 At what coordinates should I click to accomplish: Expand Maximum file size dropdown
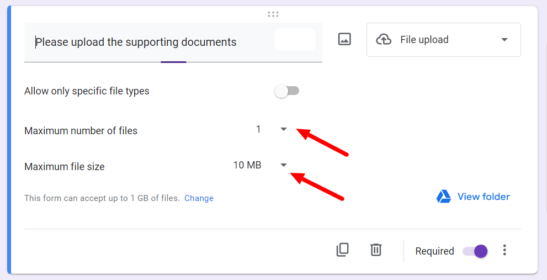[x=284, y=165]
